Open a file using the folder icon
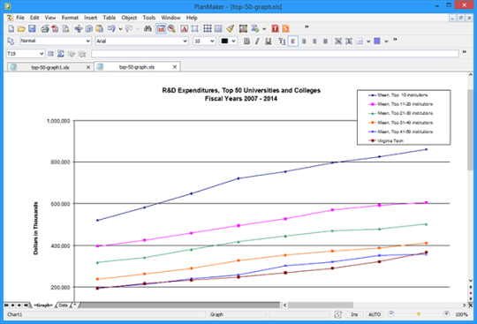The image size is (477, 324). 21,28
